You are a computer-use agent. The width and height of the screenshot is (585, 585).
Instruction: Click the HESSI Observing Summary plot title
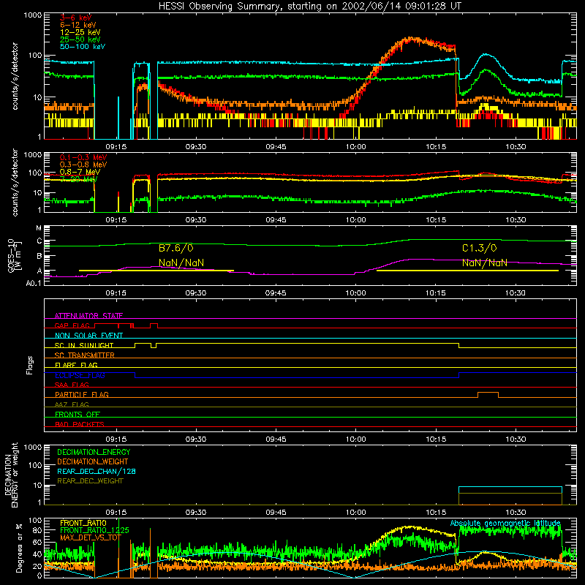[x=310, y=6]
